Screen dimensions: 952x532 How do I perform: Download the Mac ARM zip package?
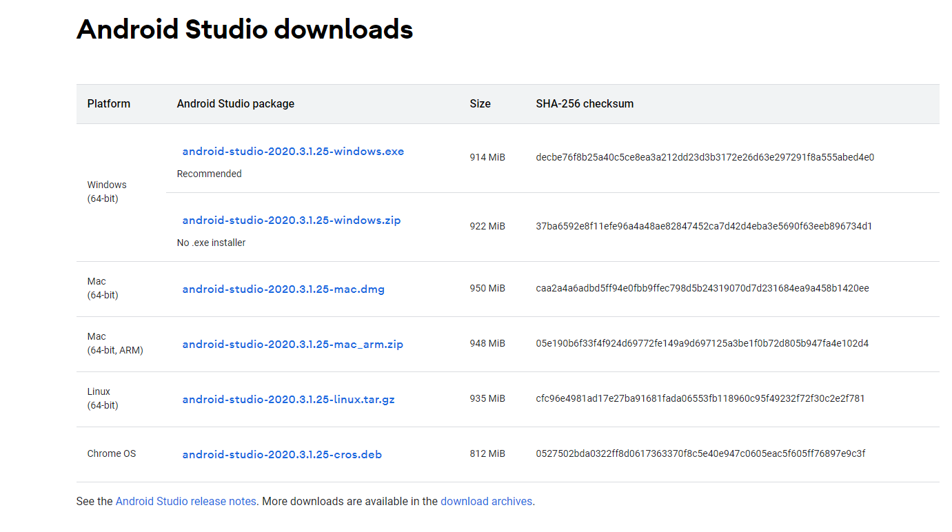coord(292,344)
